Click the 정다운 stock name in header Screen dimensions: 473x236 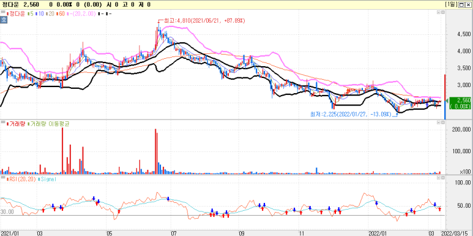(10, 4)
